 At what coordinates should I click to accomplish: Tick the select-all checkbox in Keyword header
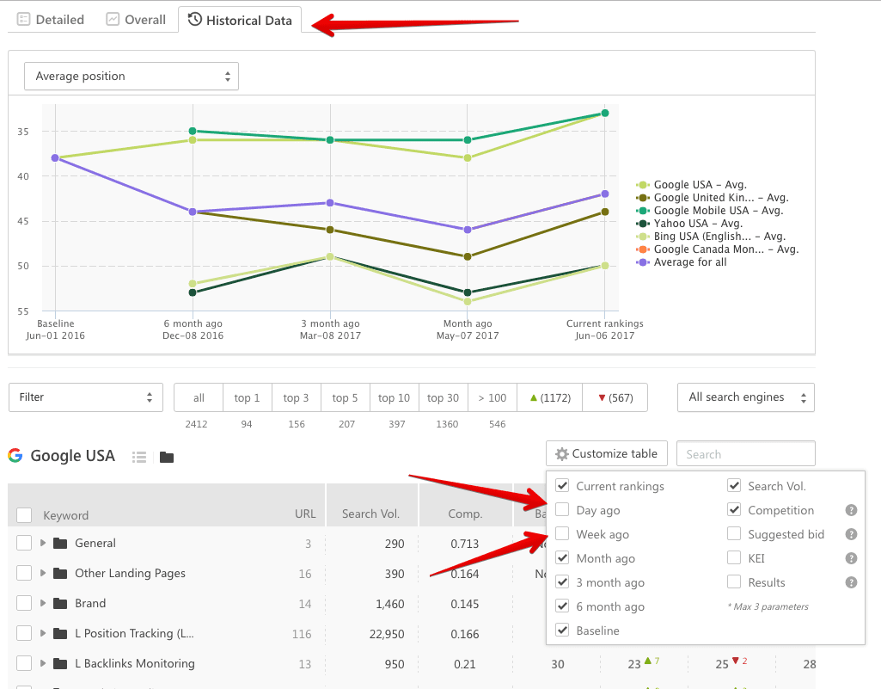[24, 515]
